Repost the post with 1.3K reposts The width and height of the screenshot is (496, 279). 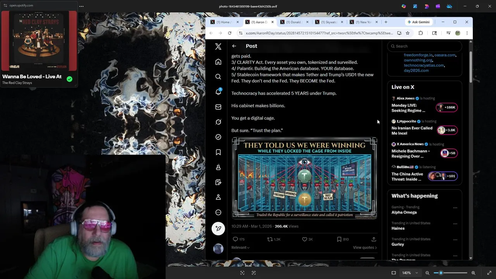click(274, 239)
